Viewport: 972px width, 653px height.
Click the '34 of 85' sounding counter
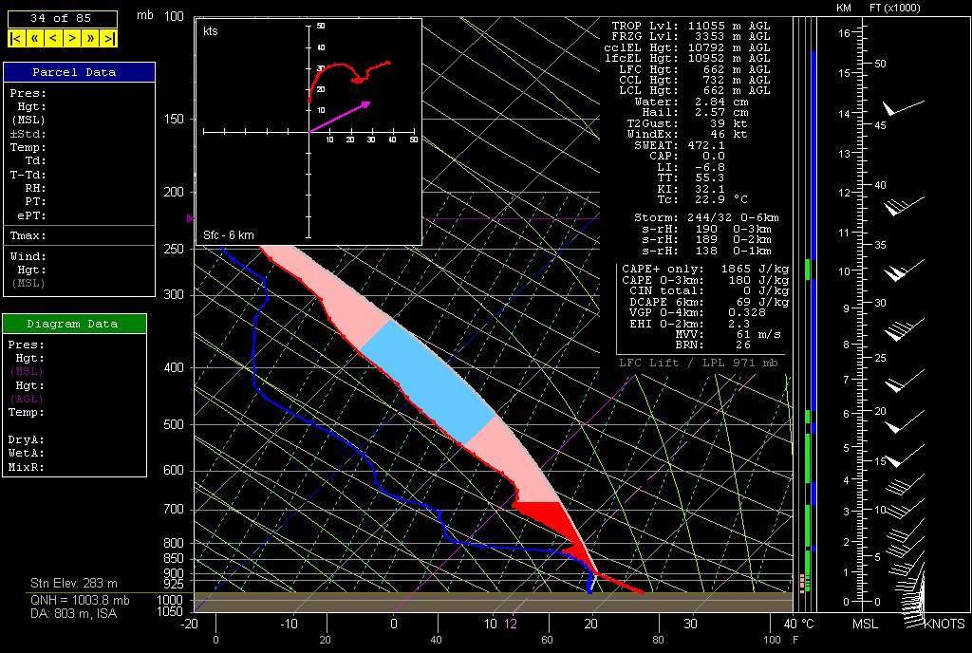pyautogui.click(x=62, y=18)
